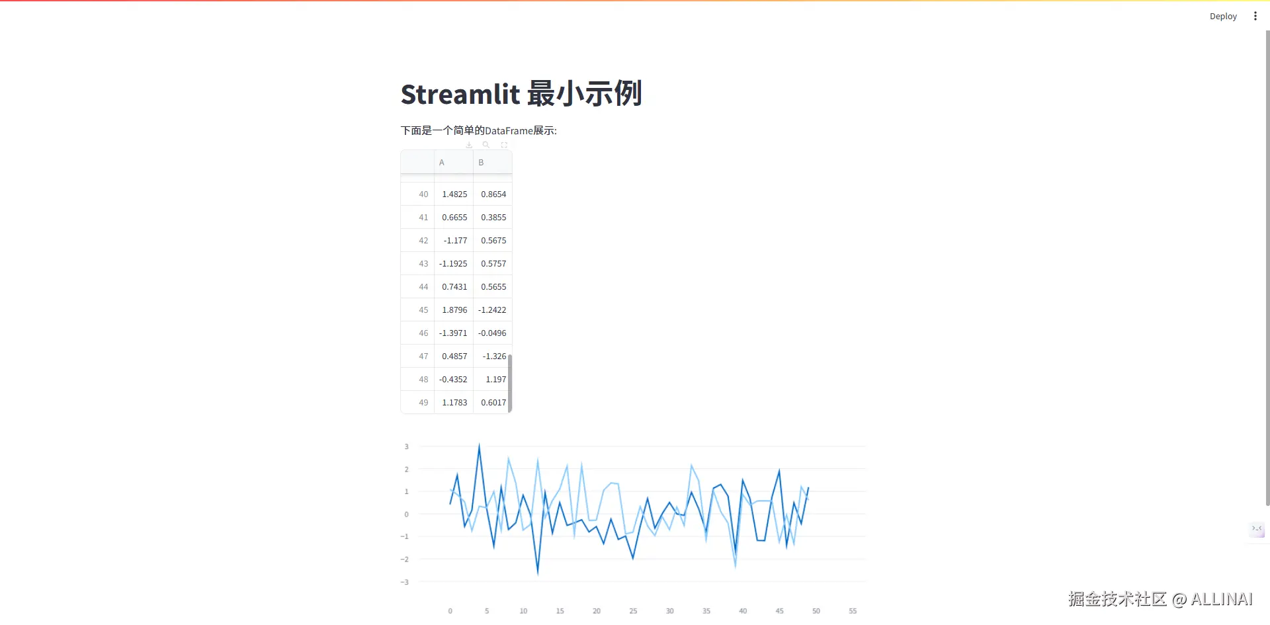Select cell 0.4857 in row 47
This screenshot has height=625, width=1270.
click(454, 356)
